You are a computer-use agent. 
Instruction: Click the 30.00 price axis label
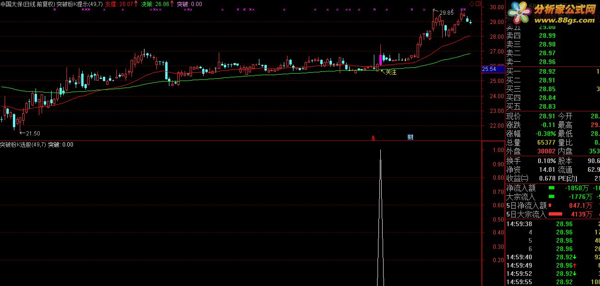497,7
